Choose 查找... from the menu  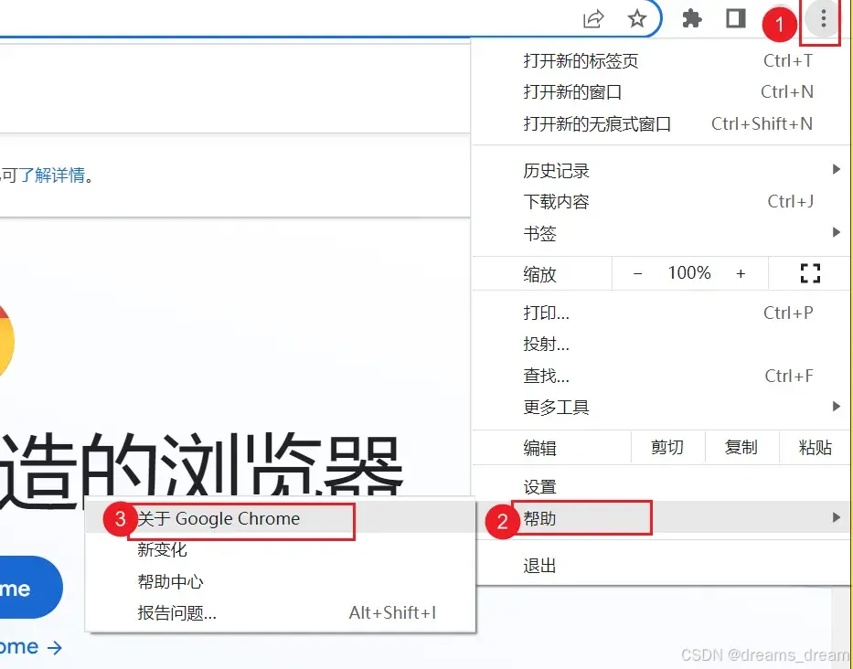point(662,376)
